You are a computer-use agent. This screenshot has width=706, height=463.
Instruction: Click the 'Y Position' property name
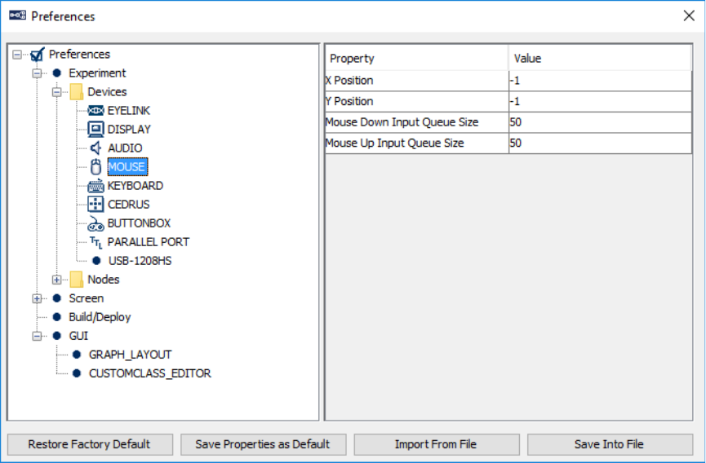tap(349, 101)
